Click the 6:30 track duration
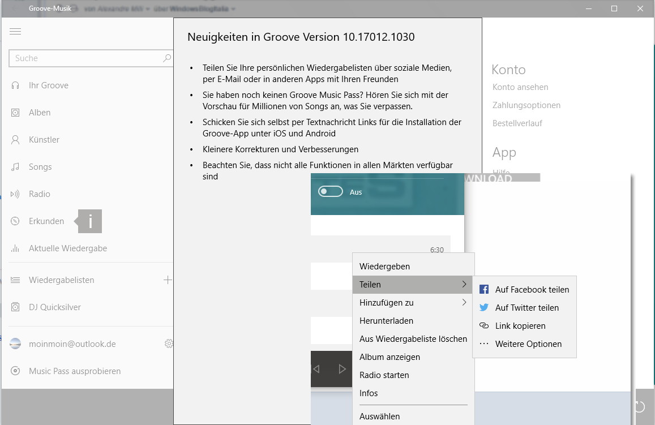The image size is (655, 425). [437, 250]
